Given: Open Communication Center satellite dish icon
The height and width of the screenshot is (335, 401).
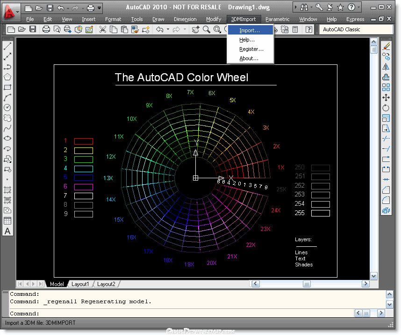Looking at the screenshot, I should (x=329, y=7).
